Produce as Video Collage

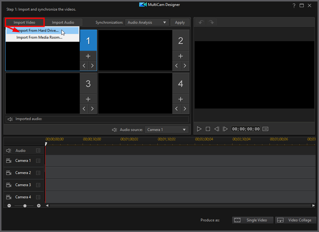(x=296, y=220)
